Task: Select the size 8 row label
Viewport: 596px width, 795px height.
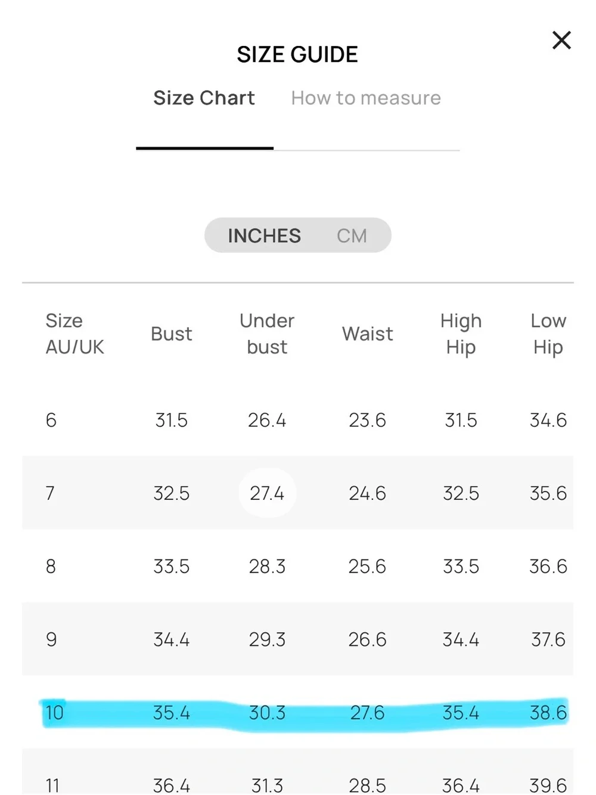Action: coord(51,567)
